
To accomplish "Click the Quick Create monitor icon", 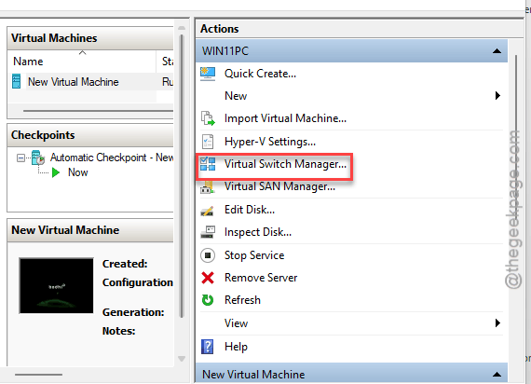I will (207, 74).
